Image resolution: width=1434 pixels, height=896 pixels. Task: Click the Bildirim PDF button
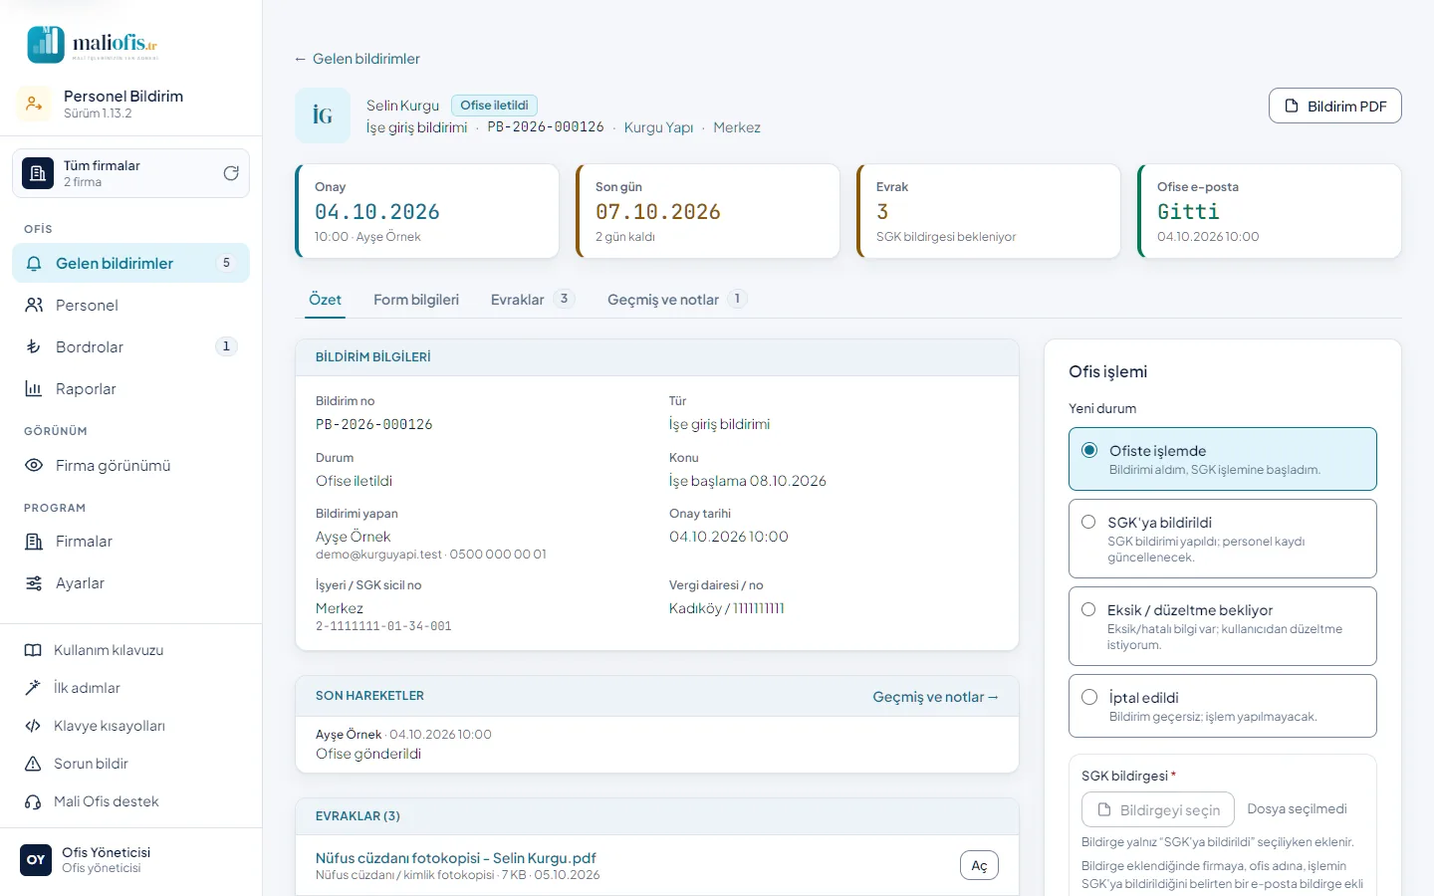(1334, 106)
